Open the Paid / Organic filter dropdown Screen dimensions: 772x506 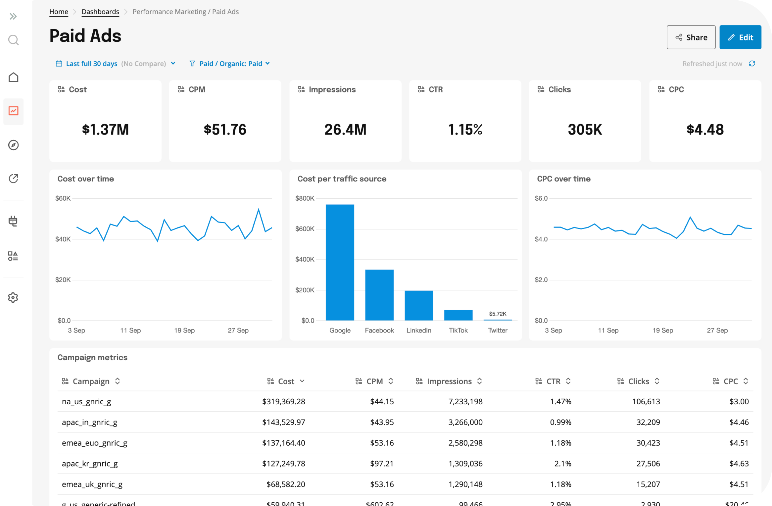click(230, 64)
